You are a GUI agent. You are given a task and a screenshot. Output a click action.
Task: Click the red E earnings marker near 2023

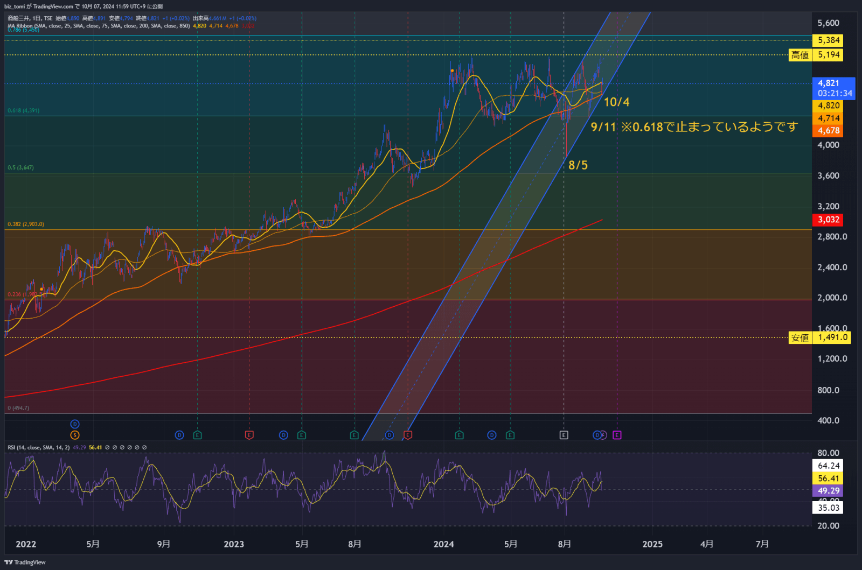pyautogui.click(x=249, y=435)
